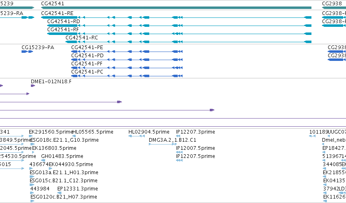
Task: Click the CG42541-PC protein label
Action: click(87, 72)
